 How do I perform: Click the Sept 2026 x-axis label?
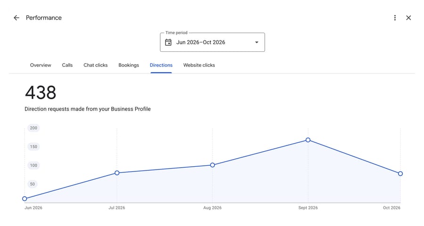pos(308,208)
